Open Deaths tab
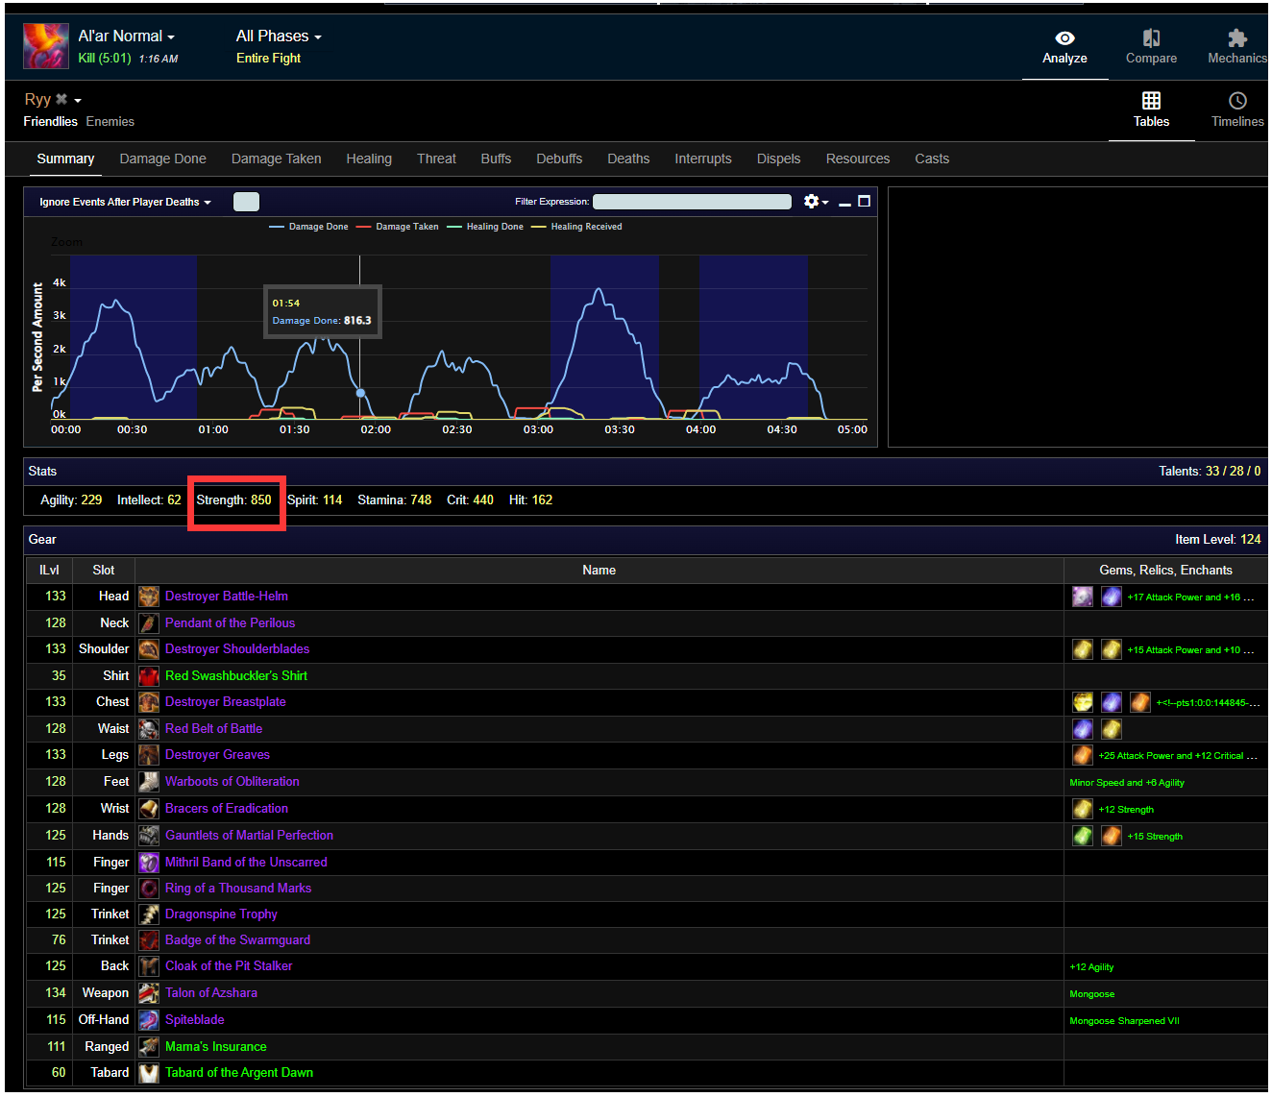 pos(628,158)
